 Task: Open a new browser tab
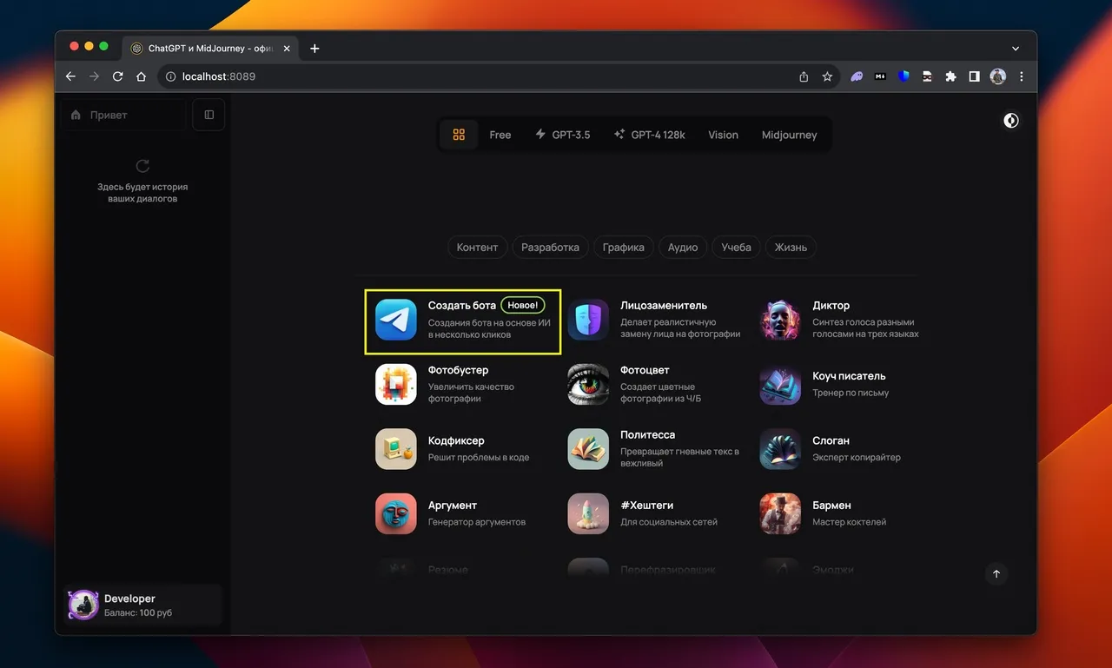(314, 49)
